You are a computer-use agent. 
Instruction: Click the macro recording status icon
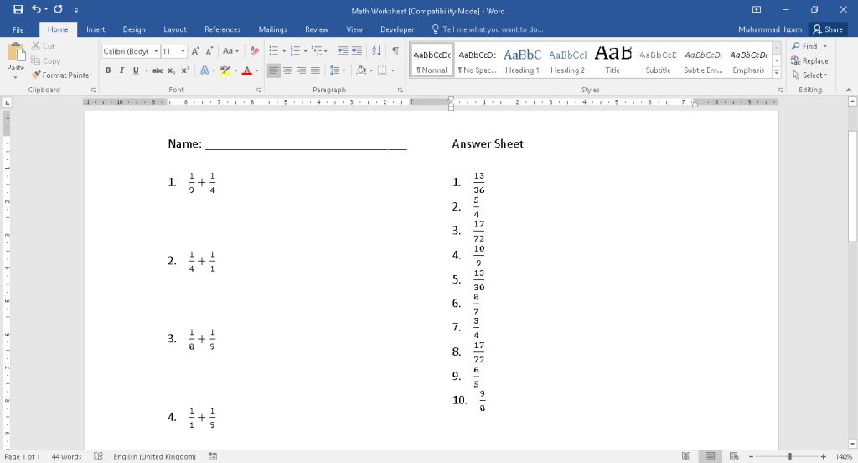[x=213, y=456]
